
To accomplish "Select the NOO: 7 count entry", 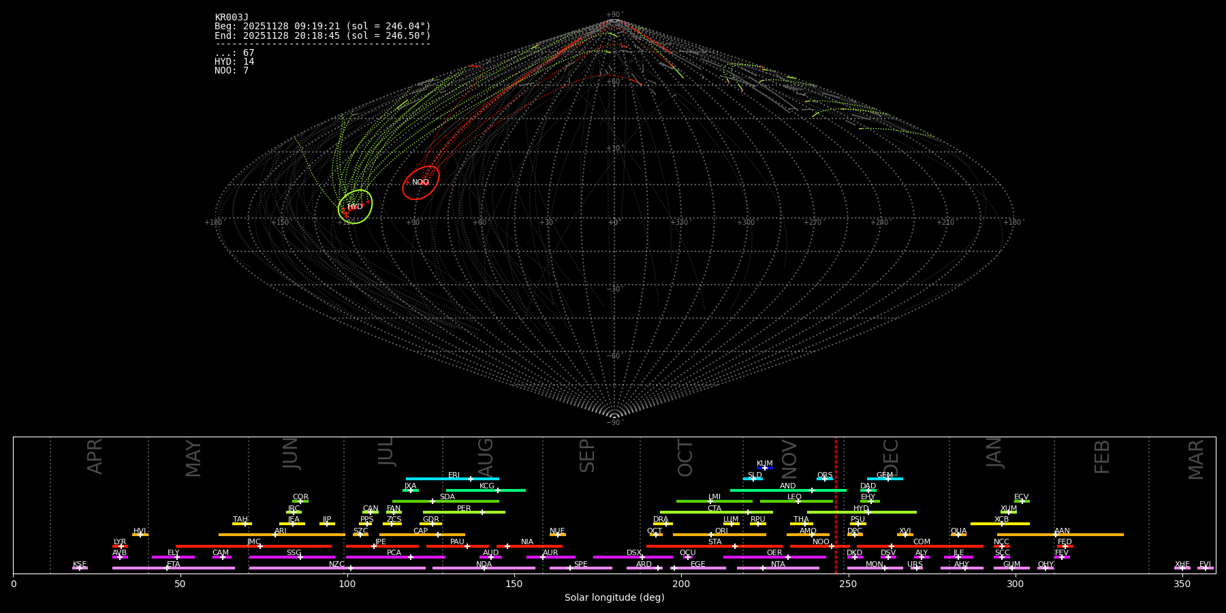I will (232, 71).
